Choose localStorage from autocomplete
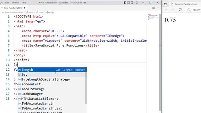 (52, 89)
